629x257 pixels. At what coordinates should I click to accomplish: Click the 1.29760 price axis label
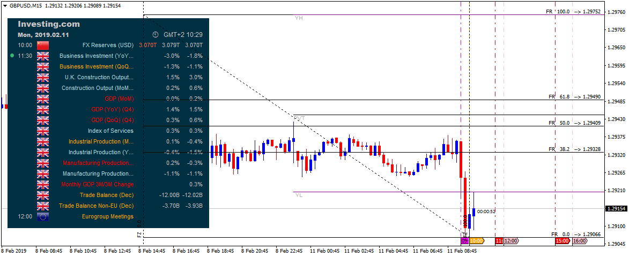[x=618, y=12]
